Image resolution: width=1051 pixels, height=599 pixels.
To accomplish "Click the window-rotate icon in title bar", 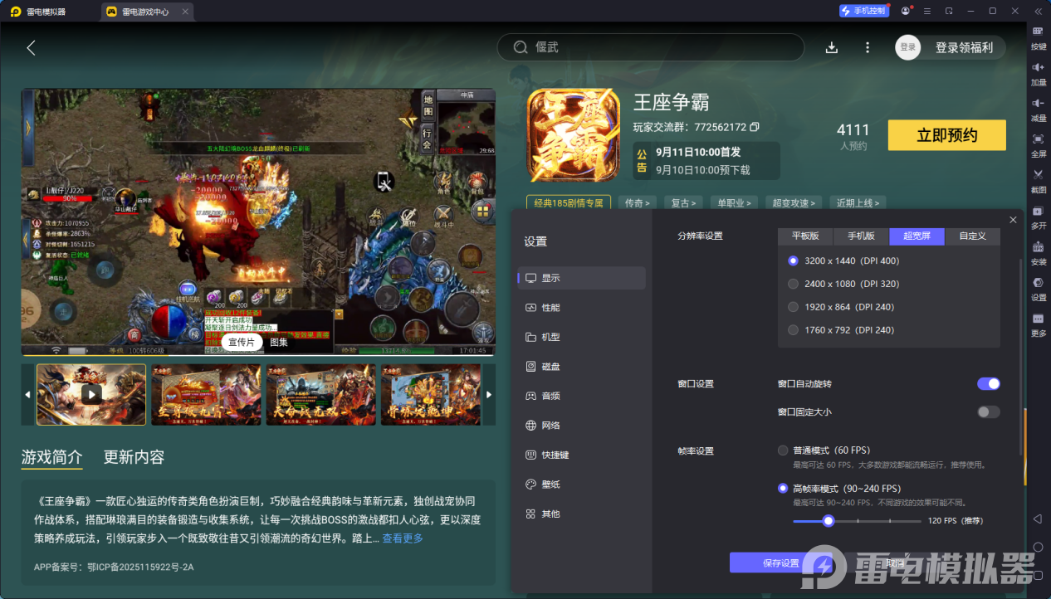I will coord(948,12).
